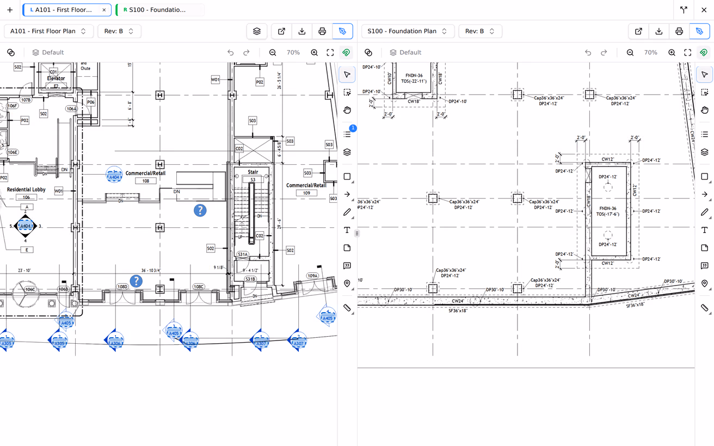Open right sheet in a new window
The height and width of the screenshot is (446, 714).
coord(638,31)
